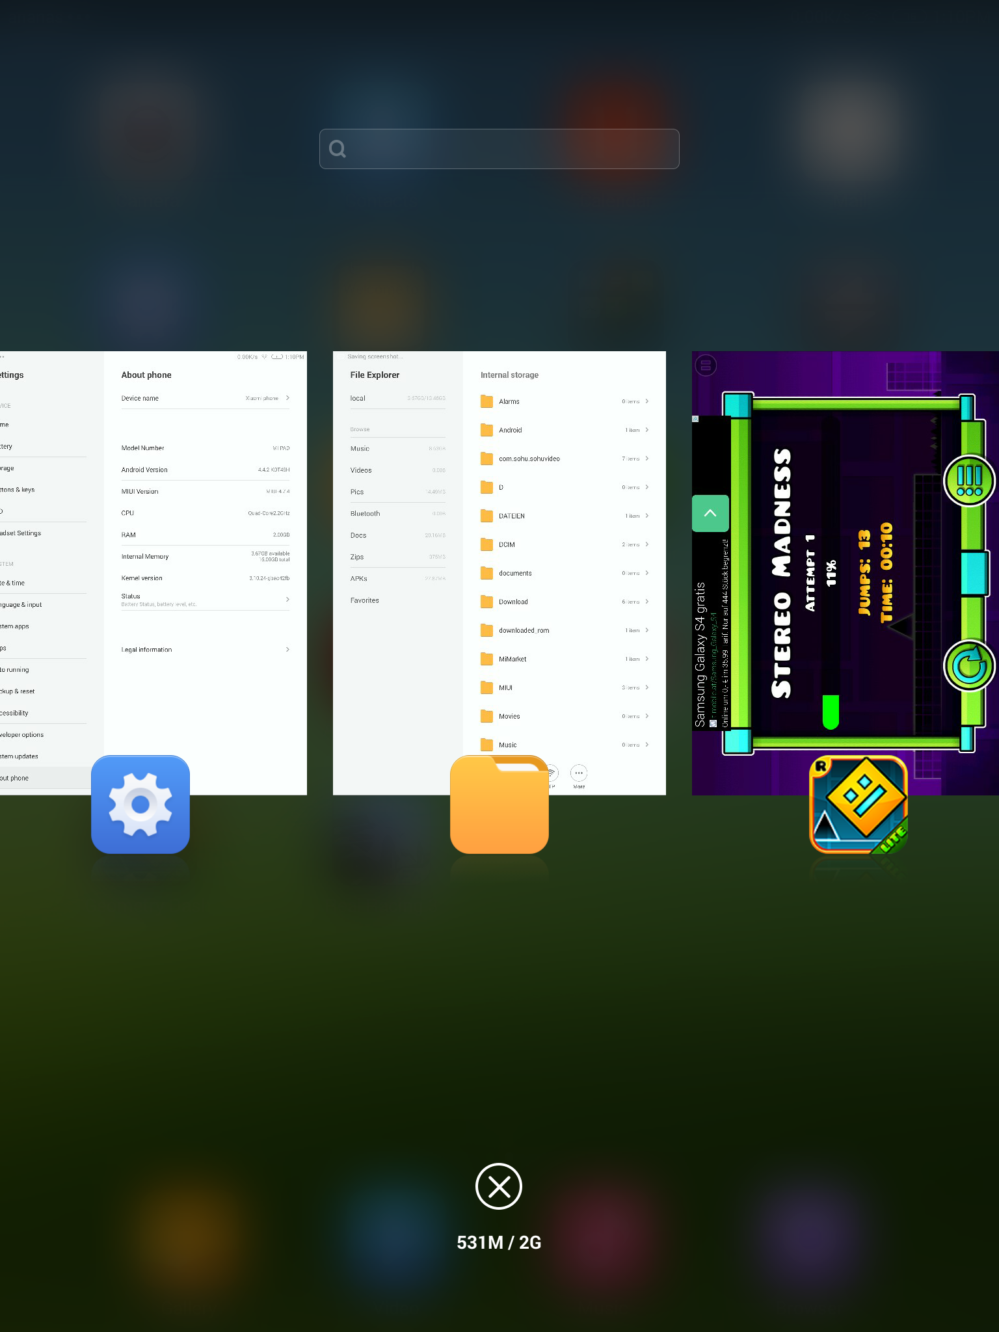This screenshot has height=1332, width=999.
Task: Click the DATEIEN folder icon
Action: (486, 516)
